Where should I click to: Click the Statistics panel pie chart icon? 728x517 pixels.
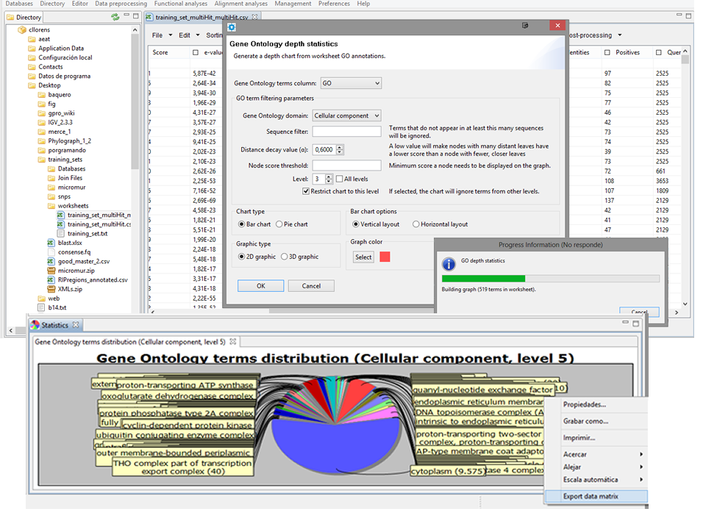click(x=35, y=325)
